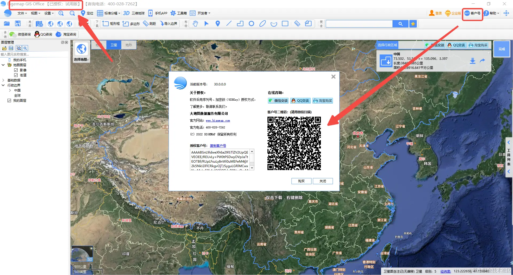
Task: Click the 客户号 button in top bar
Action: tap(472, 13)
